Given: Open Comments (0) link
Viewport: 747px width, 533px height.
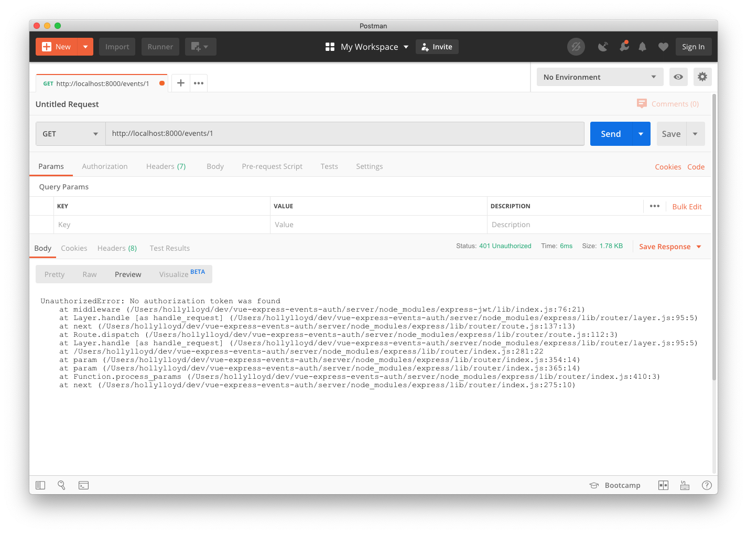Looking at the screenshot, I should tap(675, 104).
